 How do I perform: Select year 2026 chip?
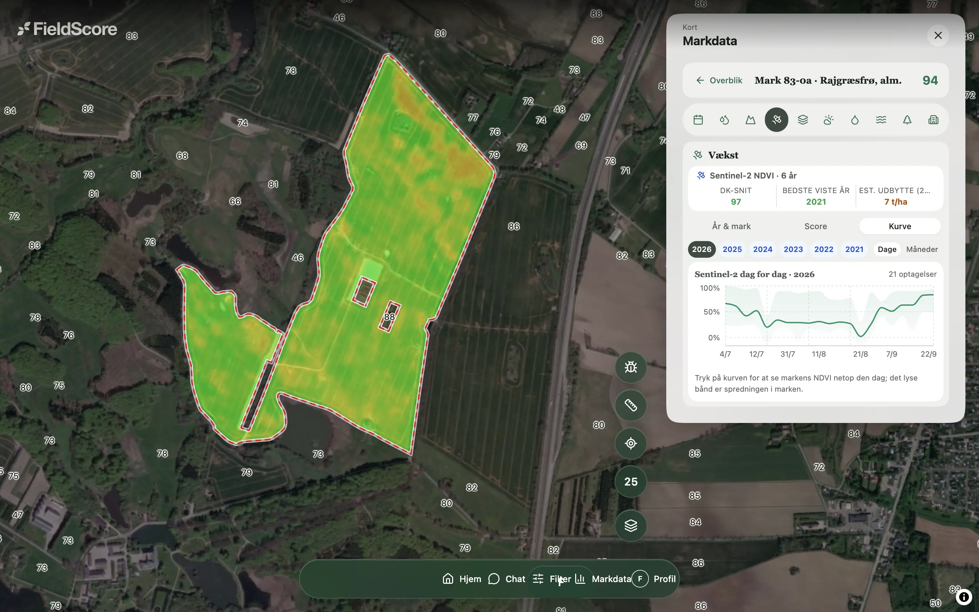pos(702,249)
